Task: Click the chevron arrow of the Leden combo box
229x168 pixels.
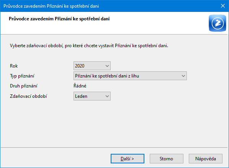Action: (107, 96)
